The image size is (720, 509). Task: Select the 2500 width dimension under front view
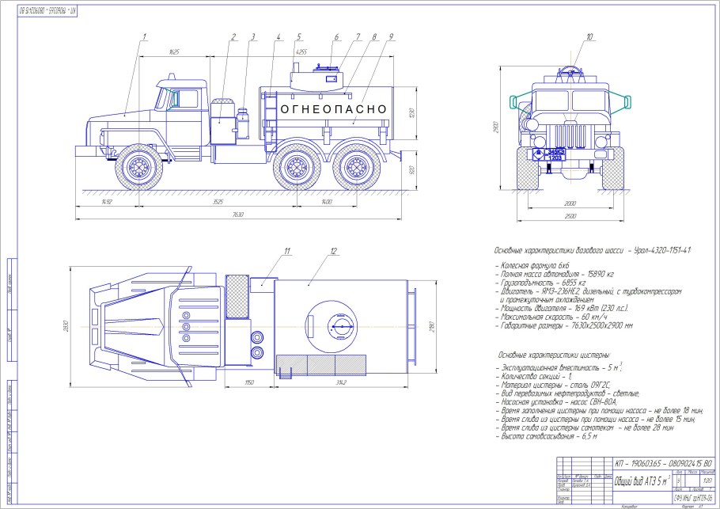pos(569,215)
